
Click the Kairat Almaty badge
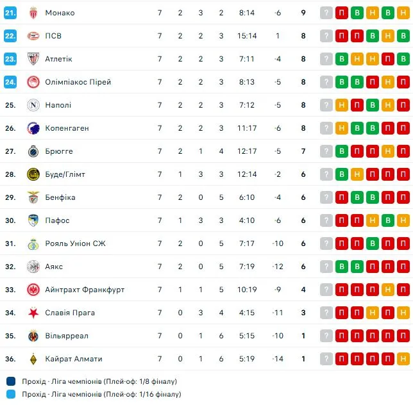coord(33,359)
